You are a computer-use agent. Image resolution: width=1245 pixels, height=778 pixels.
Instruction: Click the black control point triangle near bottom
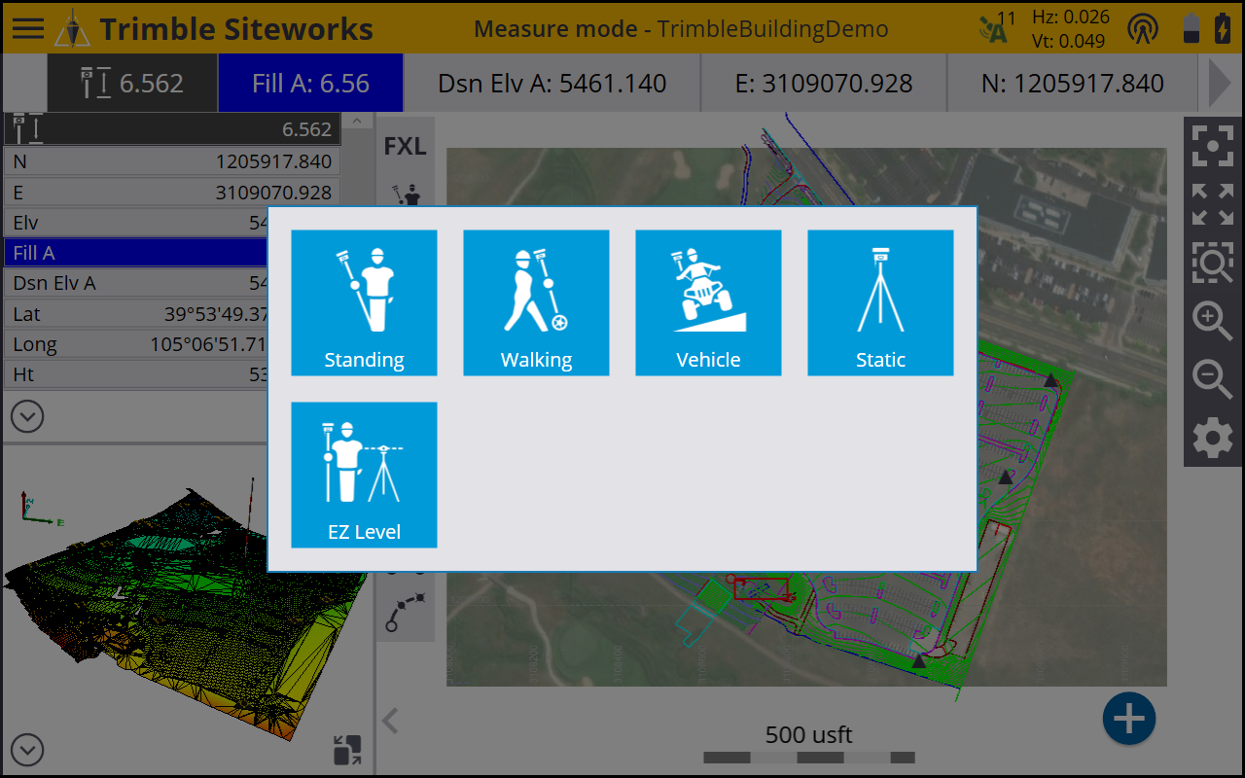point(918,660)
